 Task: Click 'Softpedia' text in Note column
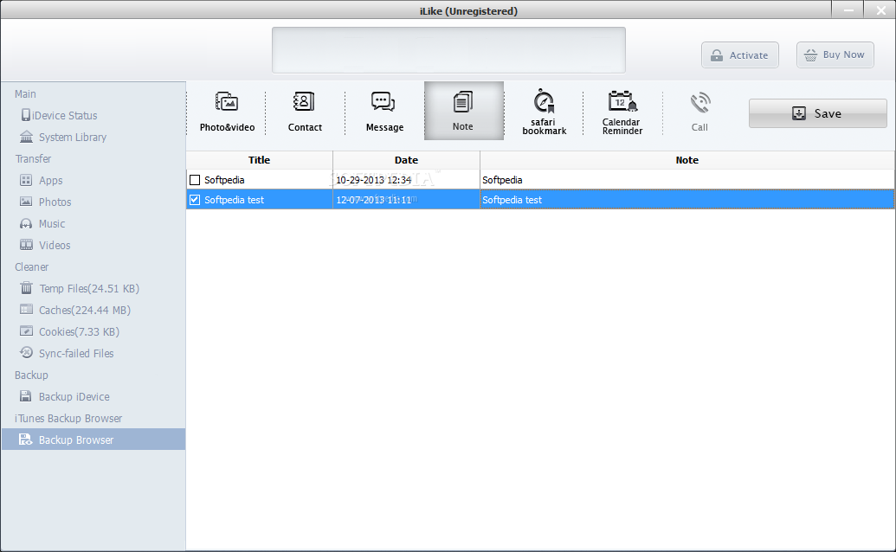[502, 180]
